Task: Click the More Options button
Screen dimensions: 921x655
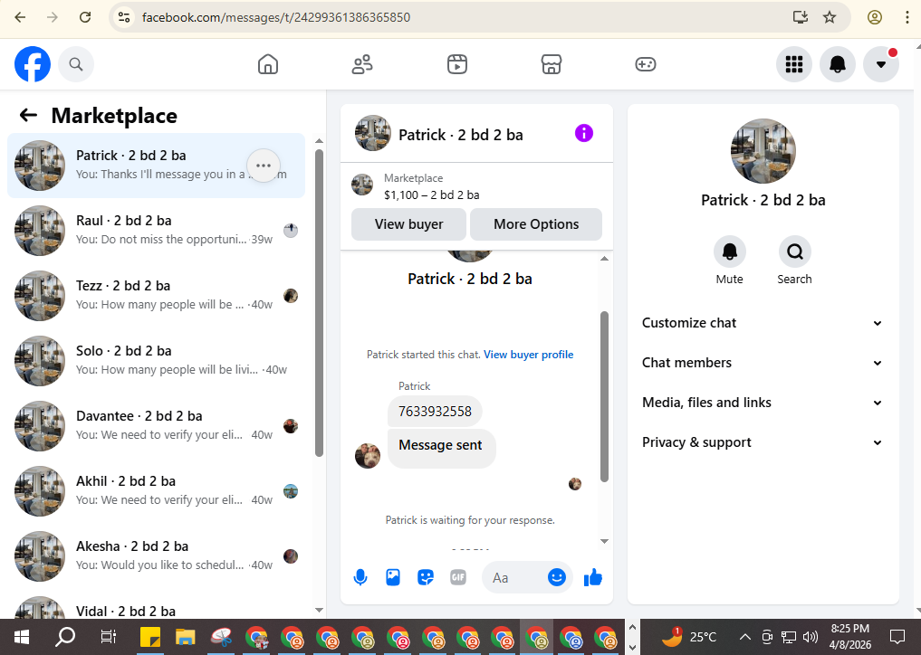Action: pos(536,224)
